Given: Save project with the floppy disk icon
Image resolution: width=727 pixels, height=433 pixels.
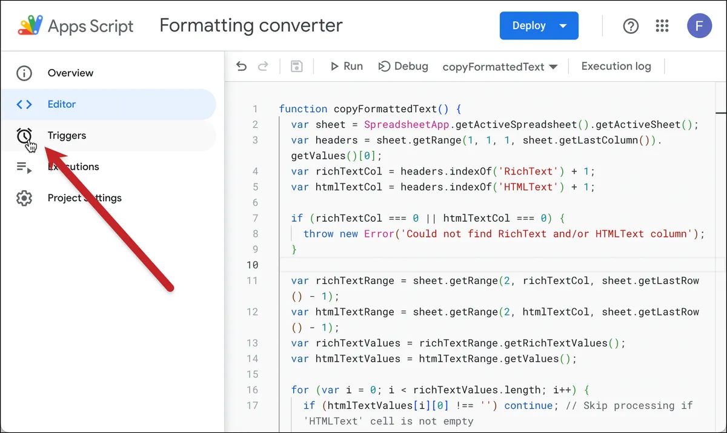Looking at the screenshot, I should 297,67.
